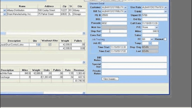This screenshot has width=192, height=108.
Task: Open the P/C dropdown showing None
Action: [x=156, y=27]
